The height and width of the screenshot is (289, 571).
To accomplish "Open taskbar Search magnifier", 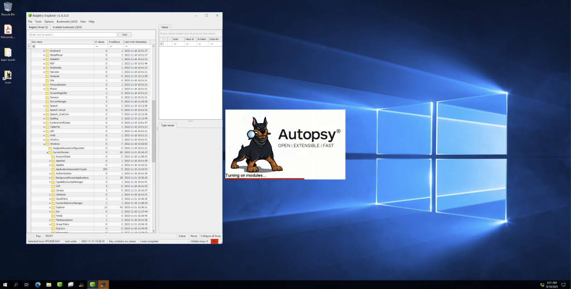I will click(16, 285).
